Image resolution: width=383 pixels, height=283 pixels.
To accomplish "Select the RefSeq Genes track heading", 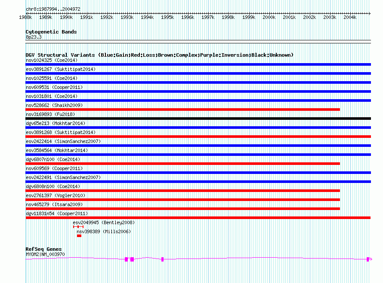I will [43, 249].
